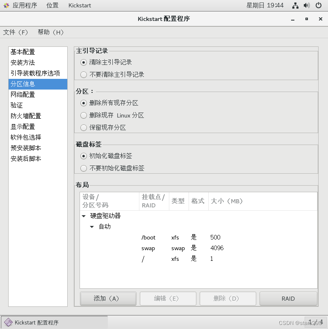The width and height of the screenshot is (328, 329).
Task: Open the network status icon in top bar
Action: (295, 5)
